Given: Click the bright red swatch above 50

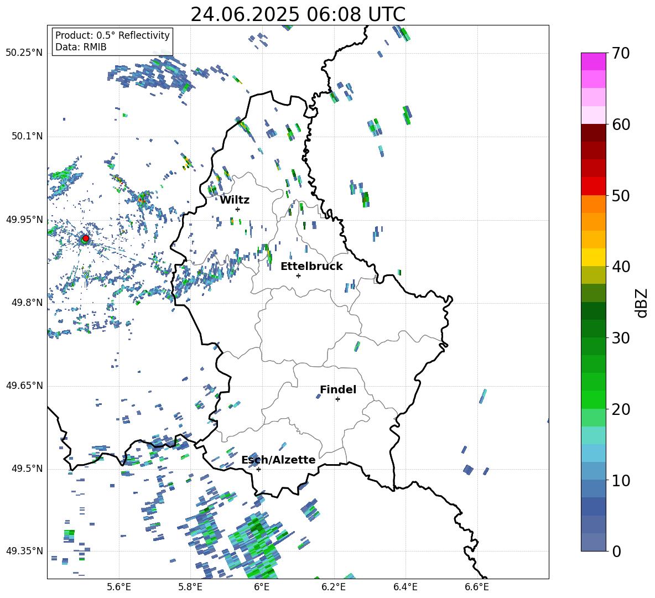Looking at the screenshot, I should click(x=593, y=186).
